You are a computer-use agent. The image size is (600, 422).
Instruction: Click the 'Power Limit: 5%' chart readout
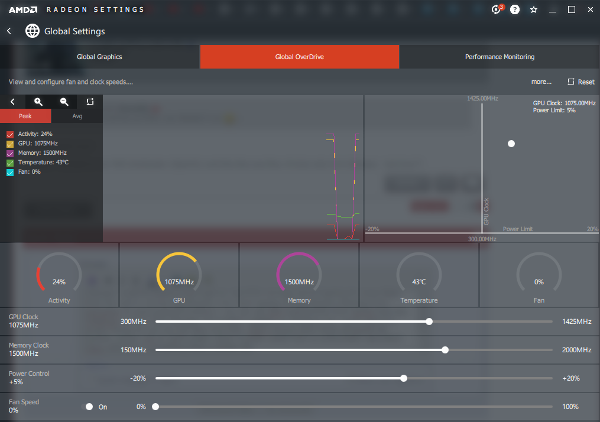pos(554,110)
